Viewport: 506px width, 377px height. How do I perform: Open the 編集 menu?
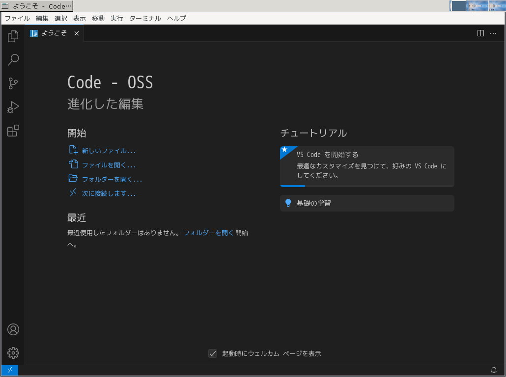tap(42, 18)
